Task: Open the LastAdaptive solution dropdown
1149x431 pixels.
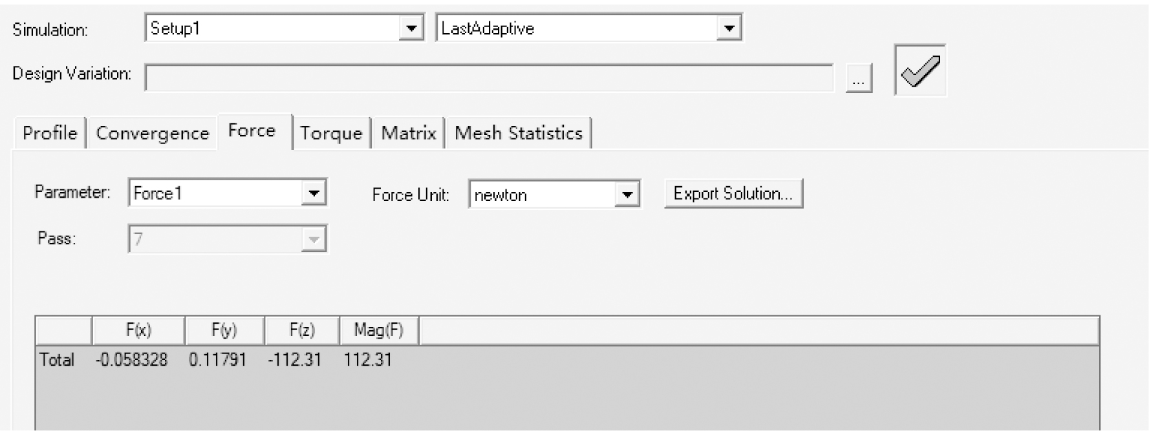Action: coord(729,28)
